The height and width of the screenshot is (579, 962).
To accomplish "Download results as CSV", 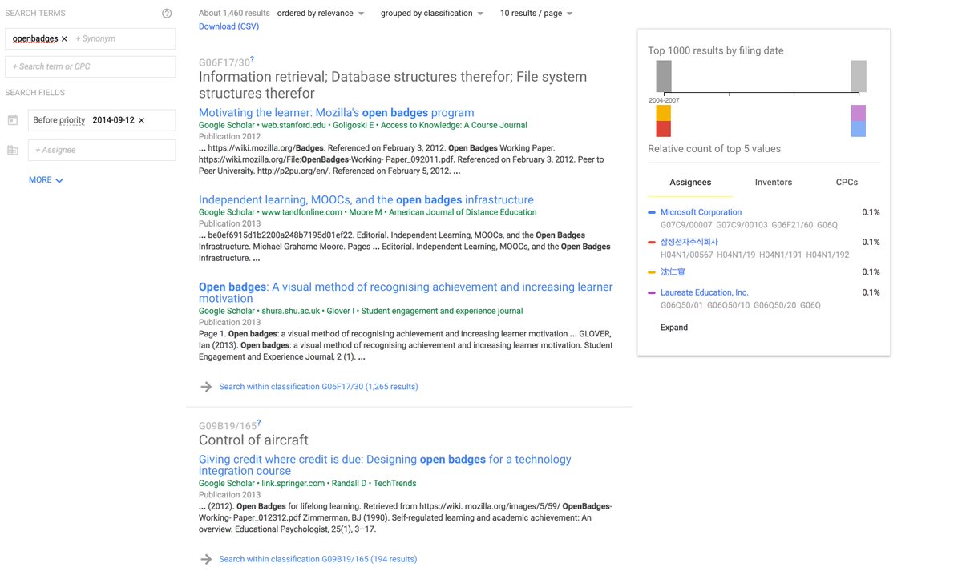I will [x=228, y=26].
